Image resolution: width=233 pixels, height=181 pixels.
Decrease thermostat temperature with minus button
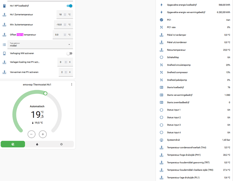tap(31, 134)
